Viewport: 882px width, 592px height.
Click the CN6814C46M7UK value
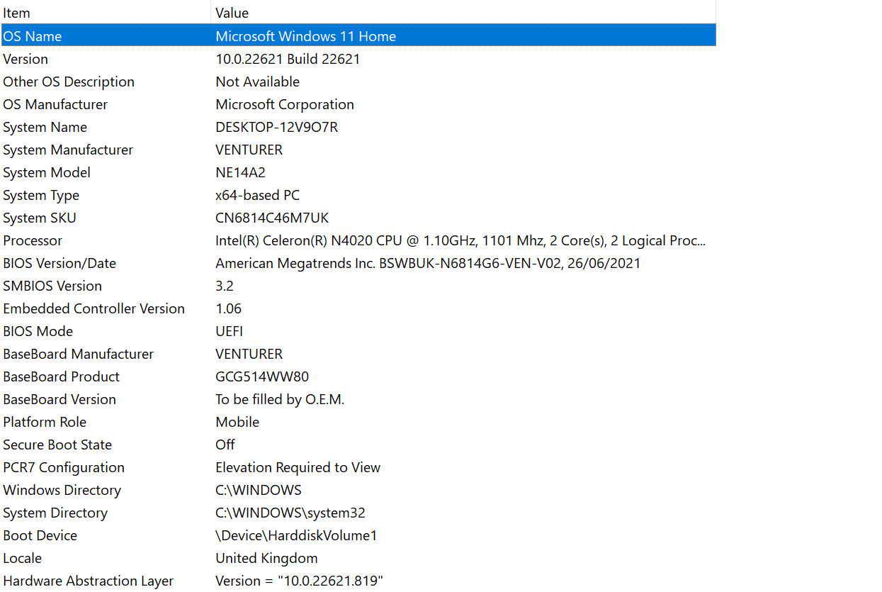pyautogui.click(x=272, y=218)
